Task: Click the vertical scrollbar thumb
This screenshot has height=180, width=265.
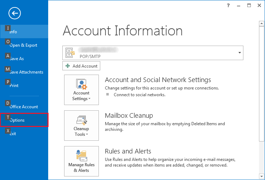Action: (x=261, y=84)
